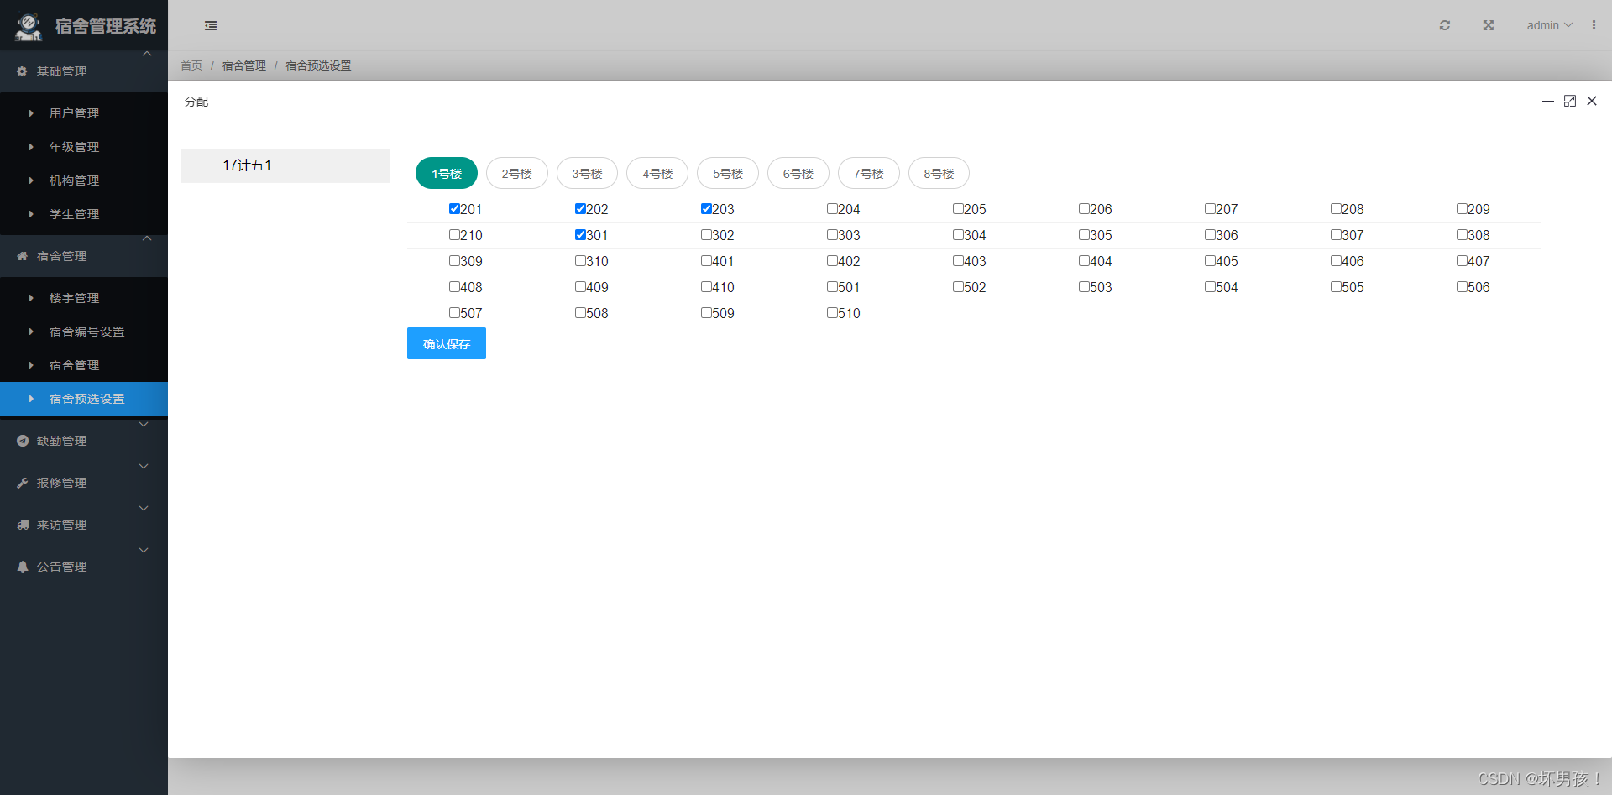This screenshot has width=1612, height=795.
Task: Go to 首页 in the breadcrumb
Action: click(x=191, y=65)
